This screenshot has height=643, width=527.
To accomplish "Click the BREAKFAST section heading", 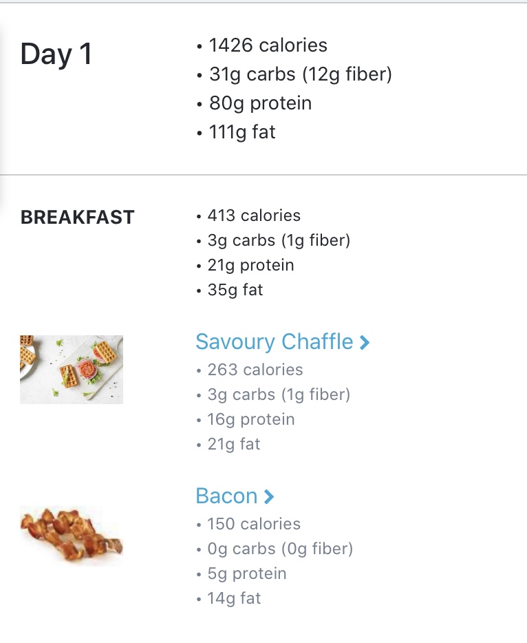I will (78, 218).
